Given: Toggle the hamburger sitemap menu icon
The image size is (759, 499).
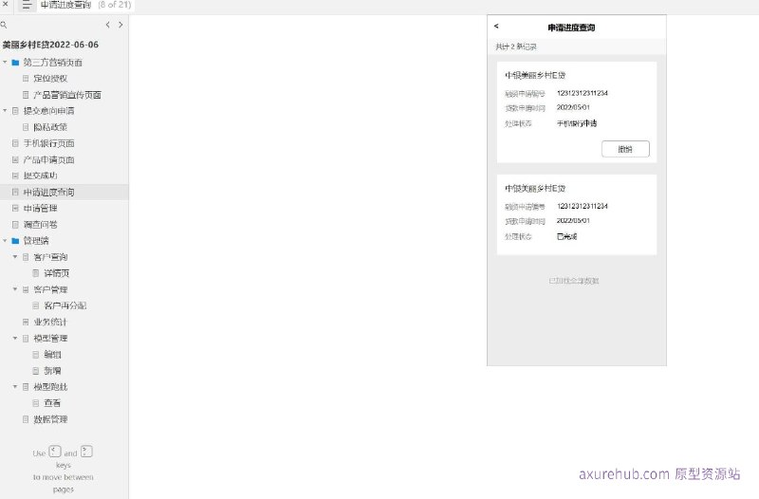Looking at the screenshot, I should point(27,6).
